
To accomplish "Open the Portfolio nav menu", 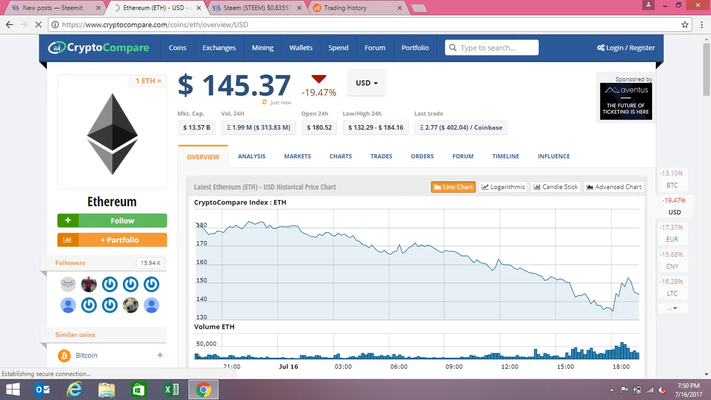I will pyautogui.click(x=415, y=48).
